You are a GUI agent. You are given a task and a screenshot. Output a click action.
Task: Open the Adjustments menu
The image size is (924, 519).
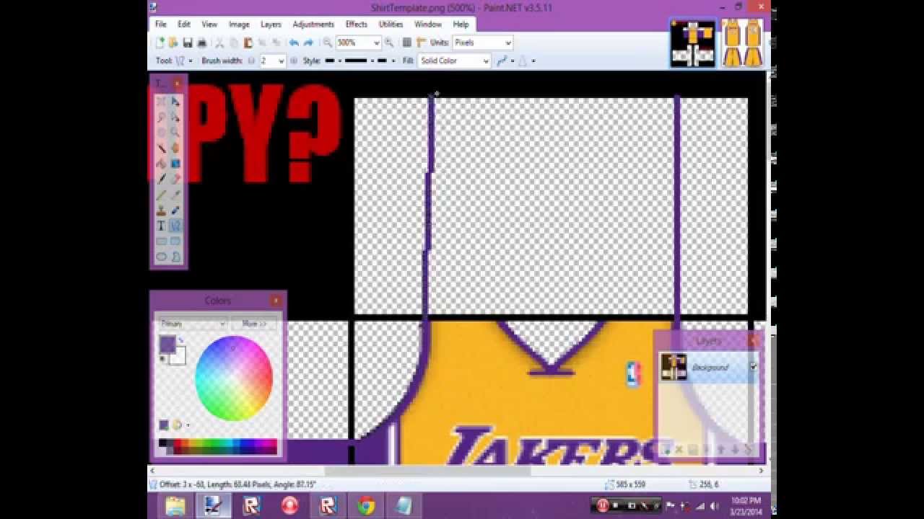point(313,24)
